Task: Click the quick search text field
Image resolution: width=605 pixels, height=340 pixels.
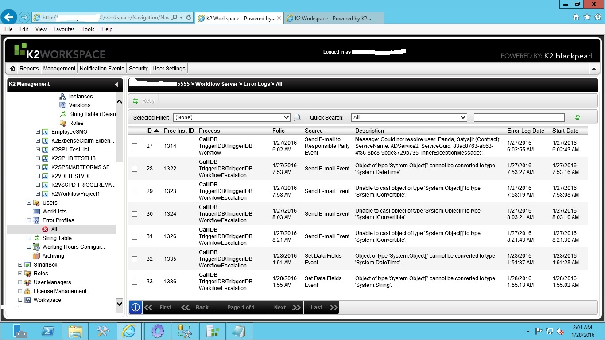Action: coord(519,117)
